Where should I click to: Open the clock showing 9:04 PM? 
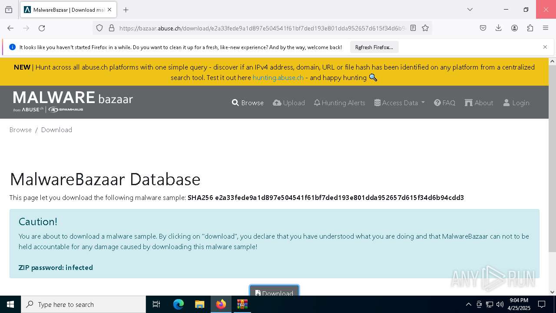point(519,304)
